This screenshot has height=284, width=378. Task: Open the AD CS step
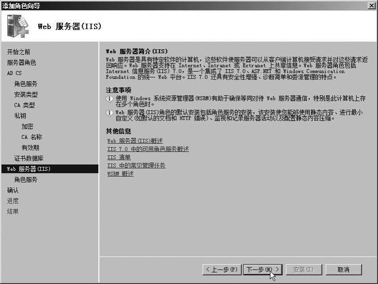[14, 73]
